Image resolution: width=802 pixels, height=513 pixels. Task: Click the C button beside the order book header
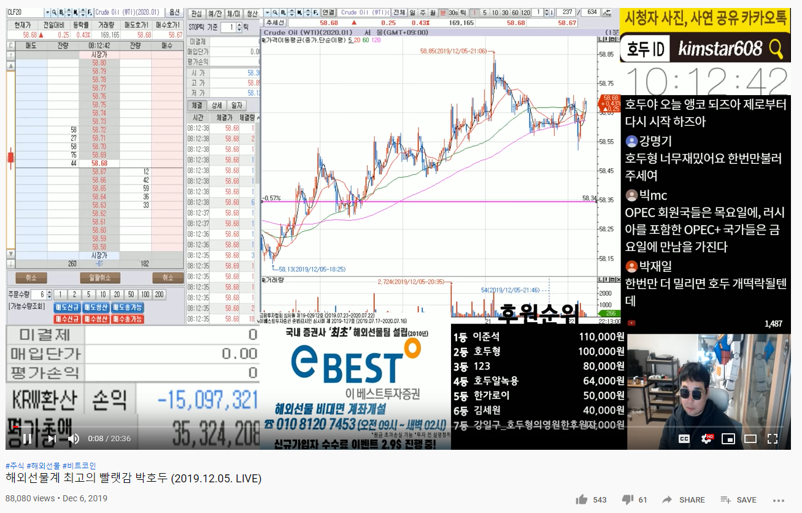[x=10, y=45]
